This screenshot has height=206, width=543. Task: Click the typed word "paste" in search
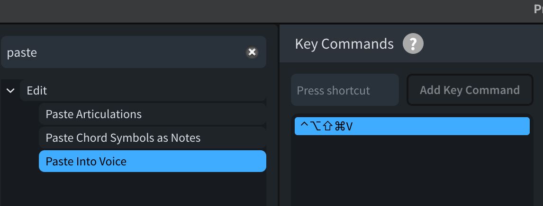pyautogui.click(x=22, y=52)
